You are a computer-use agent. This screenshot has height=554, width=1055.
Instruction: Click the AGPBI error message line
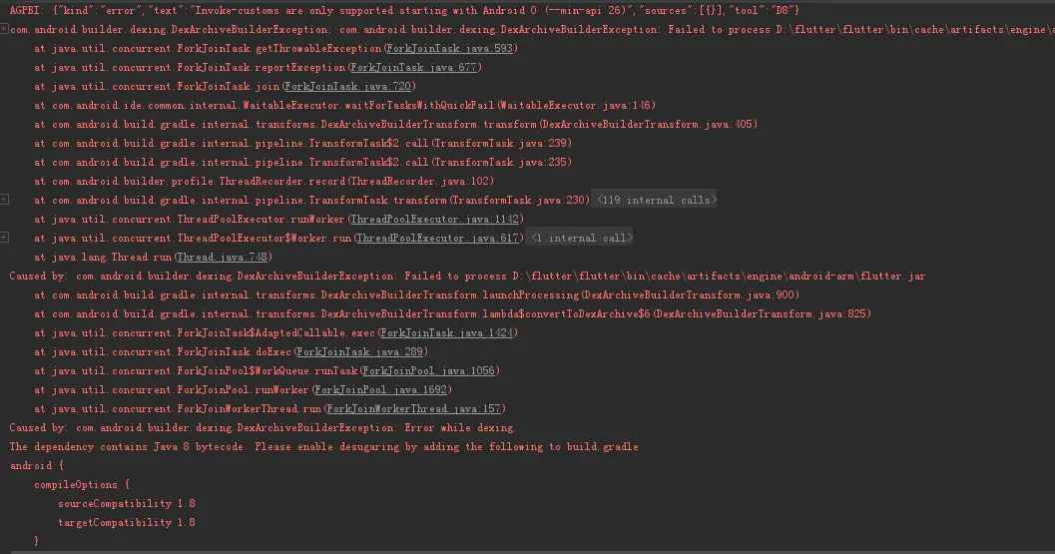point(404,11)
